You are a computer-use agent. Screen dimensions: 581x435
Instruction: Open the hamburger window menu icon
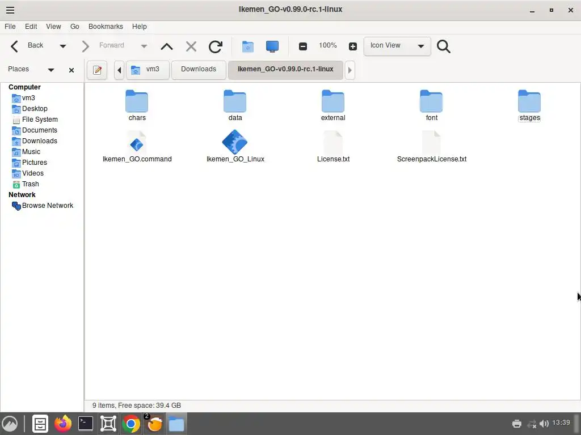[x=10, y=10]
